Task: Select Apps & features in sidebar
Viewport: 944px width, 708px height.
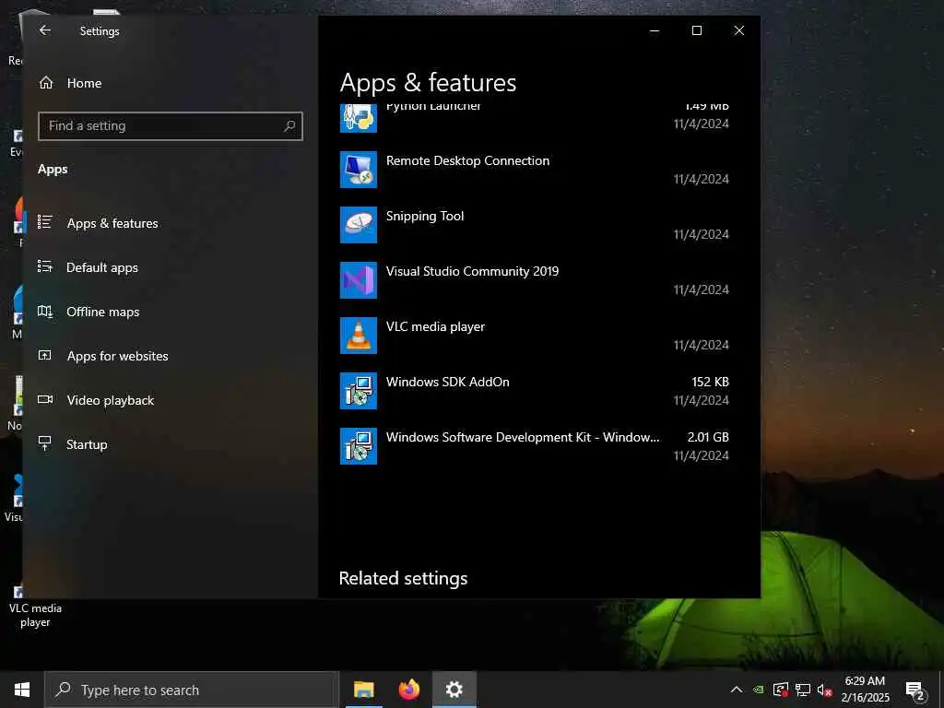Action: (112, 223)
